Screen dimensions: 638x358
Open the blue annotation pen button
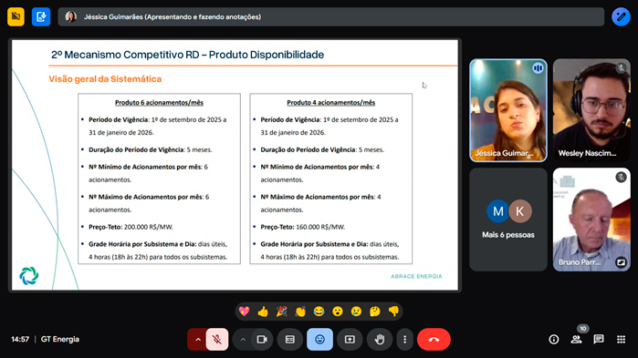click(x=621, y=16)
